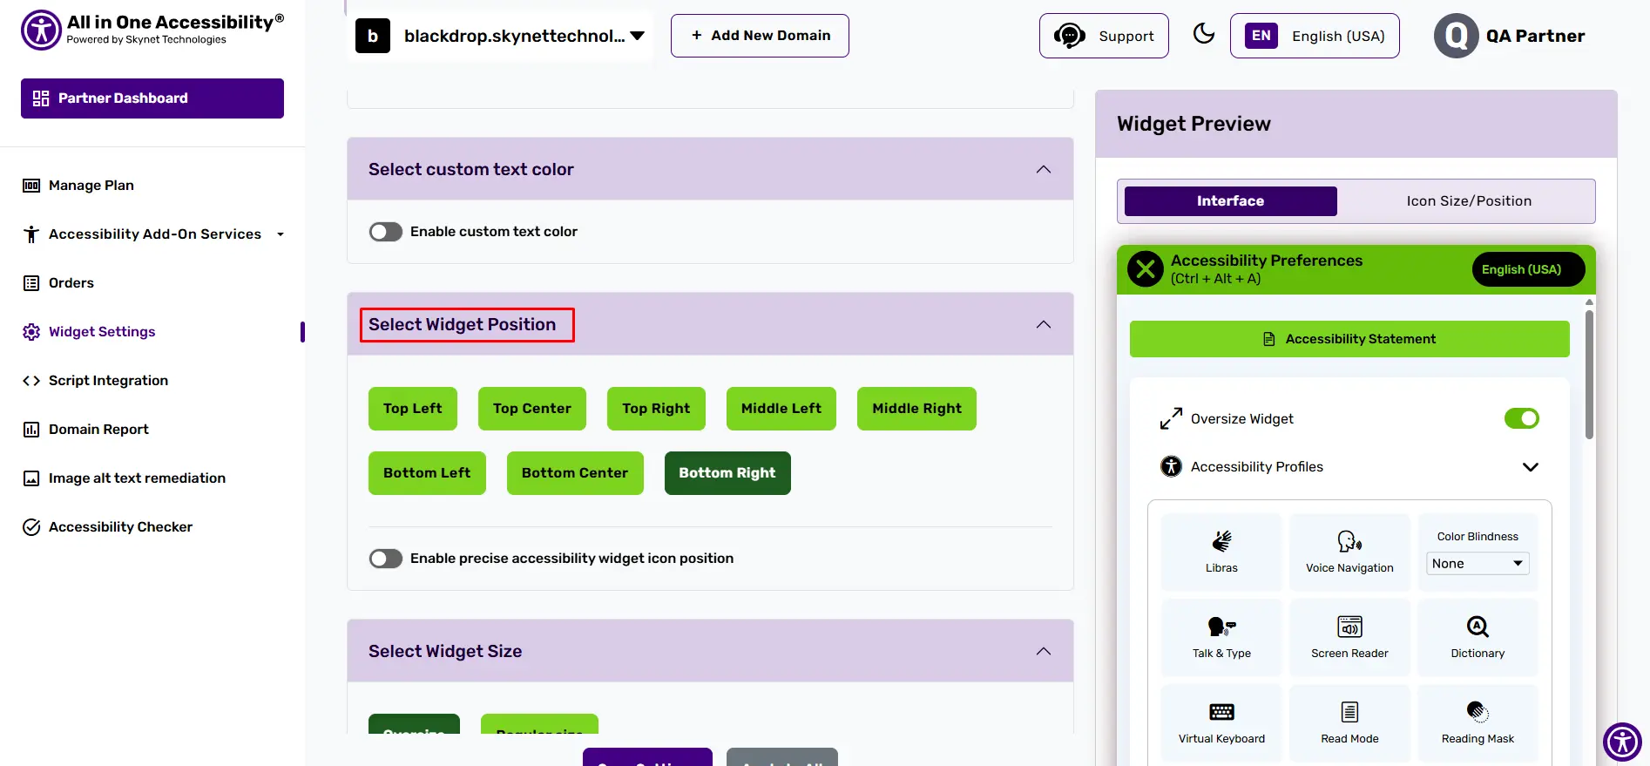This screenshot has height=766, width=1650.
Task: Click floating accessibility widget icon
Action: tap(1622, 742)
